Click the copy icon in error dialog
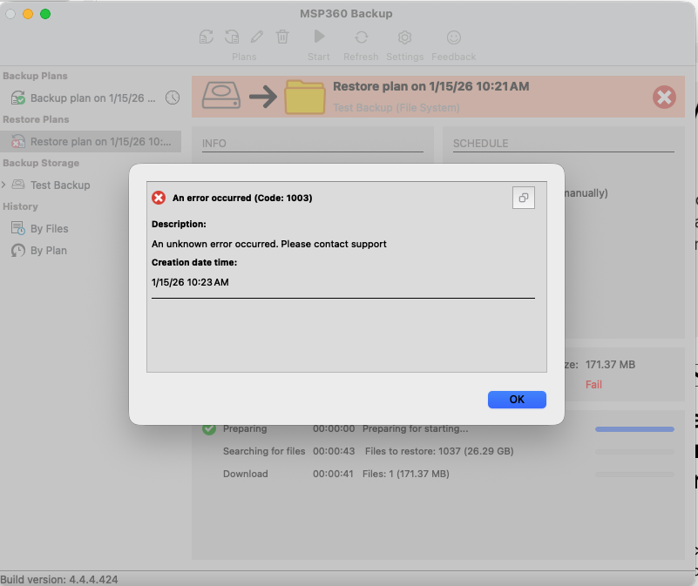 [523, 198]
